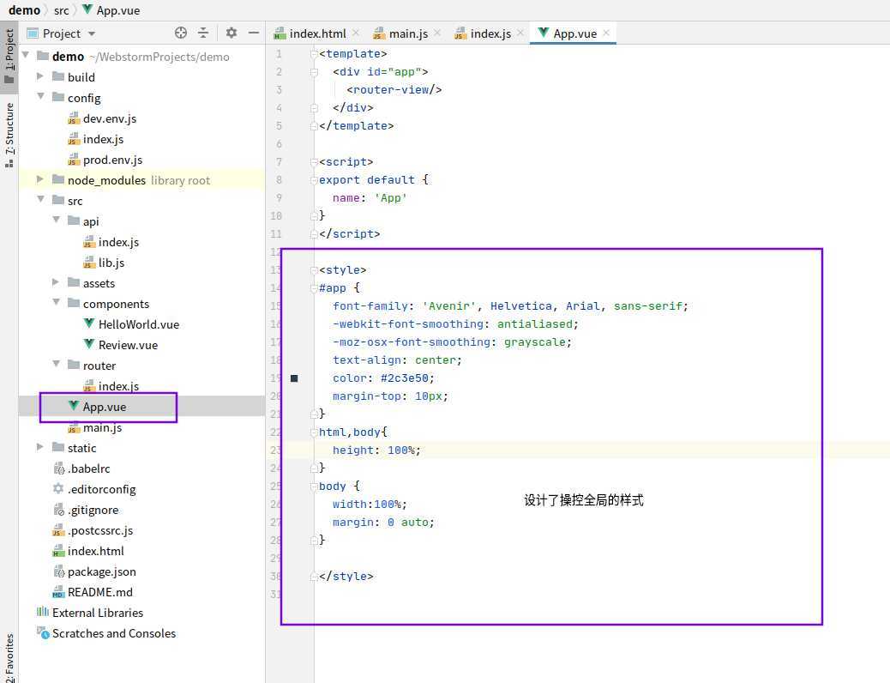The width and height of the screenshot is (890, 683).
Task: Fold the html,body CSS rule
Action: tap(314, 432)
